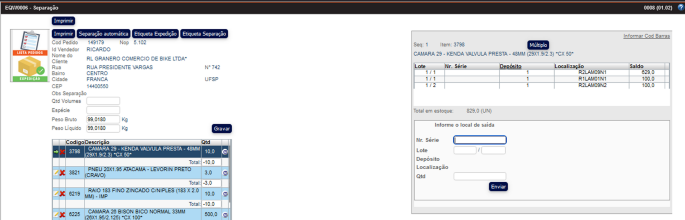
Task: Click the help question mark icon
Action: pos(680,8)
